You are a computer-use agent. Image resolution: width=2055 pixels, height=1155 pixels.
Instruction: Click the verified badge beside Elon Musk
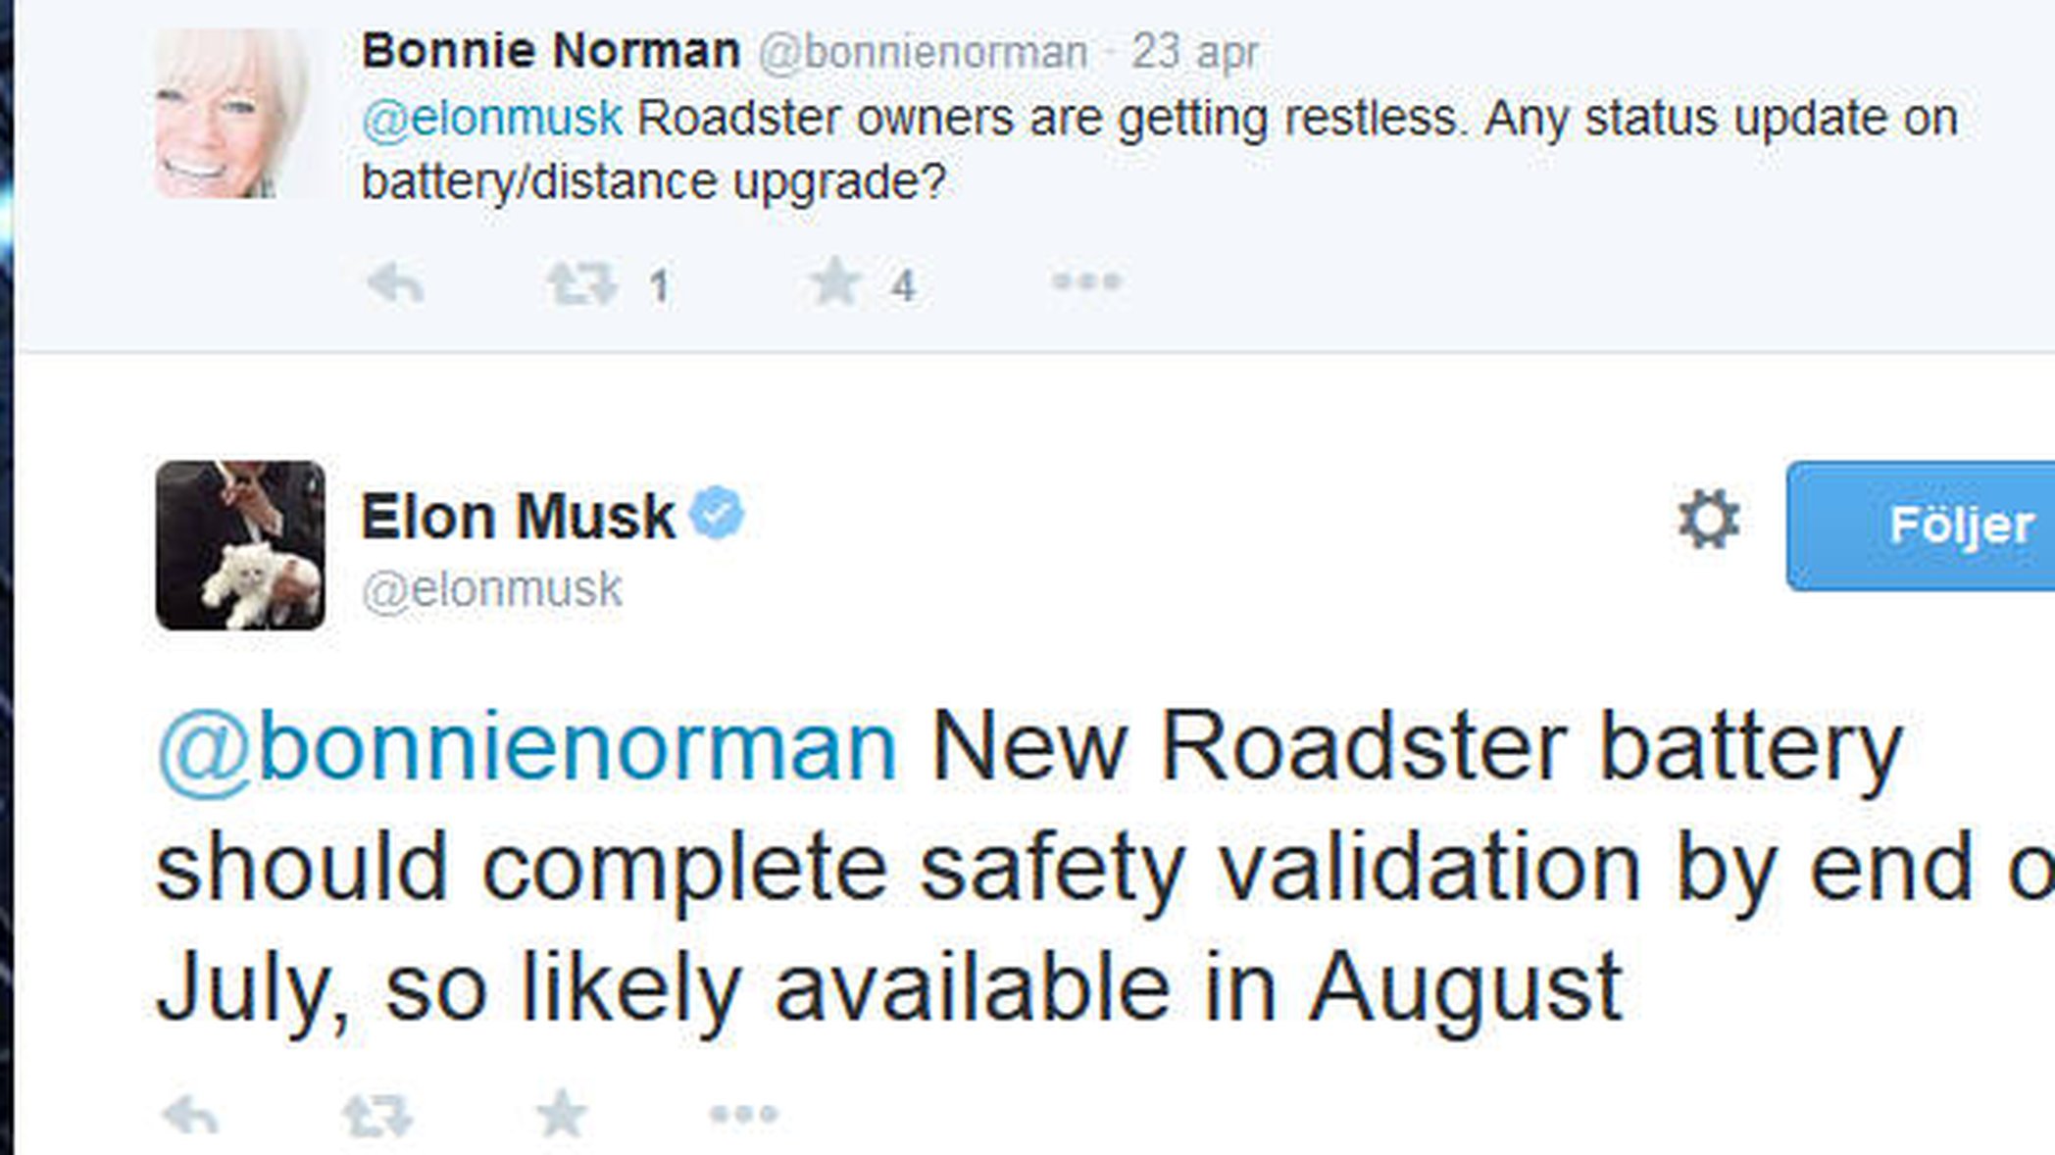pos(717,513)
